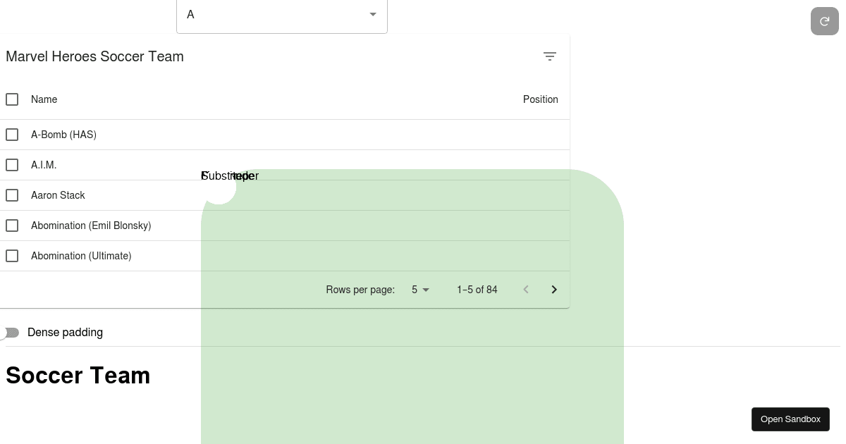Check the A-Bomb (HAS) row
The width and height of the screenshot is (846, 444).
[x=12, y=135]
